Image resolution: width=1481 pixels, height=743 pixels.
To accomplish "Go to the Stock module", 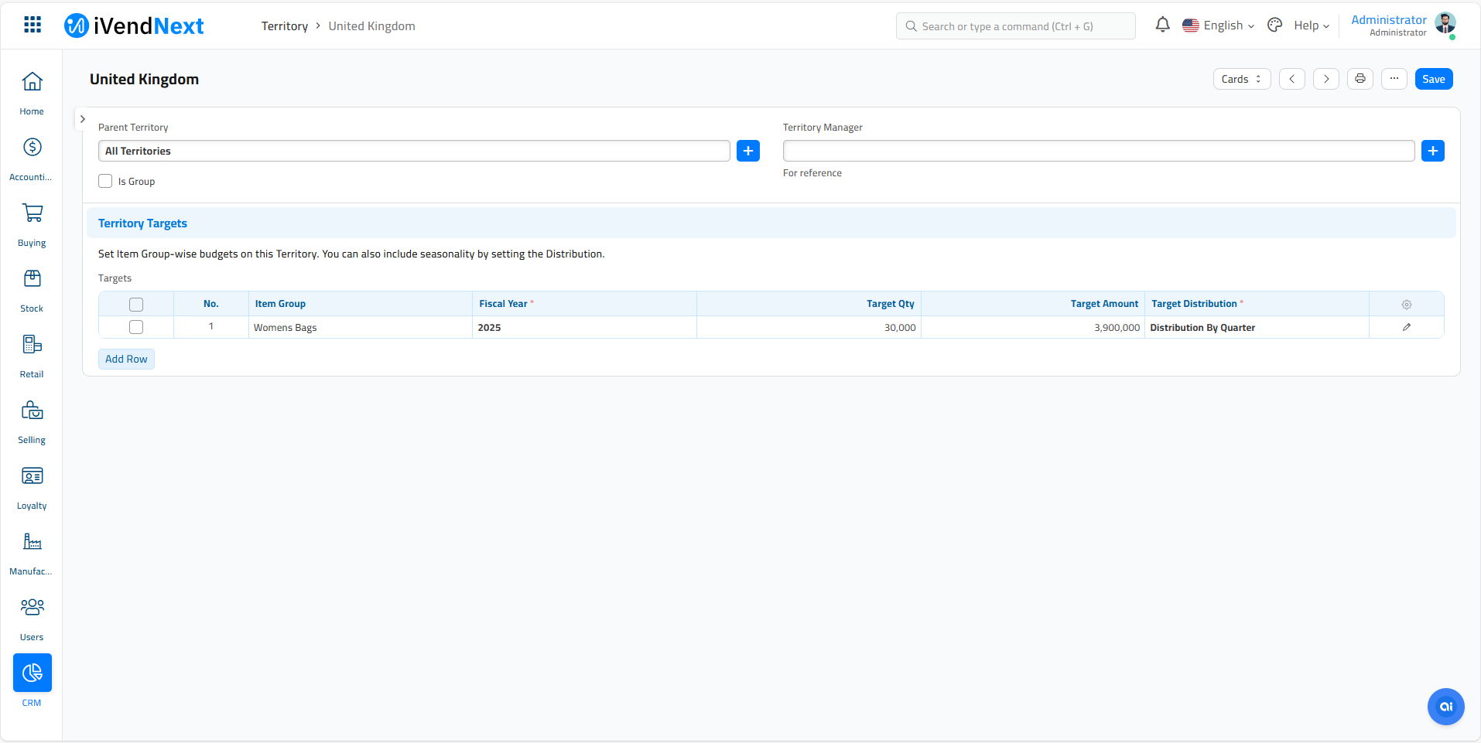I will coord(32,290).
